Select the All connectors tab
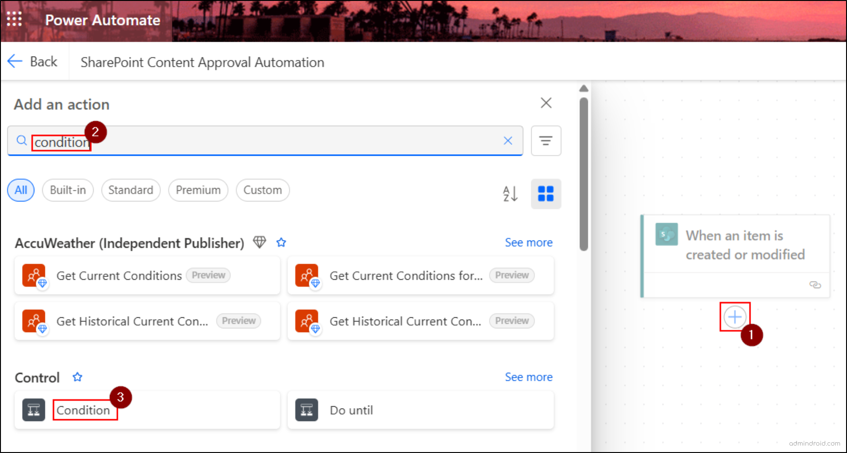This screenshot has height=453, width=847. 20,190
